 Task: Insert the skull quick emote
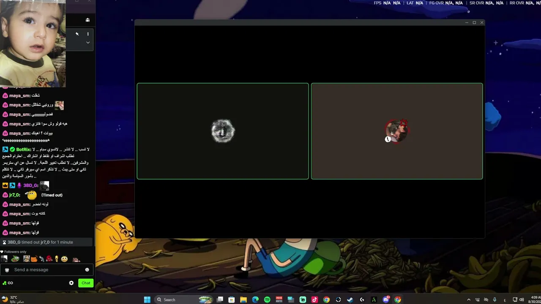pyautogui.click(x=56, y=259)
